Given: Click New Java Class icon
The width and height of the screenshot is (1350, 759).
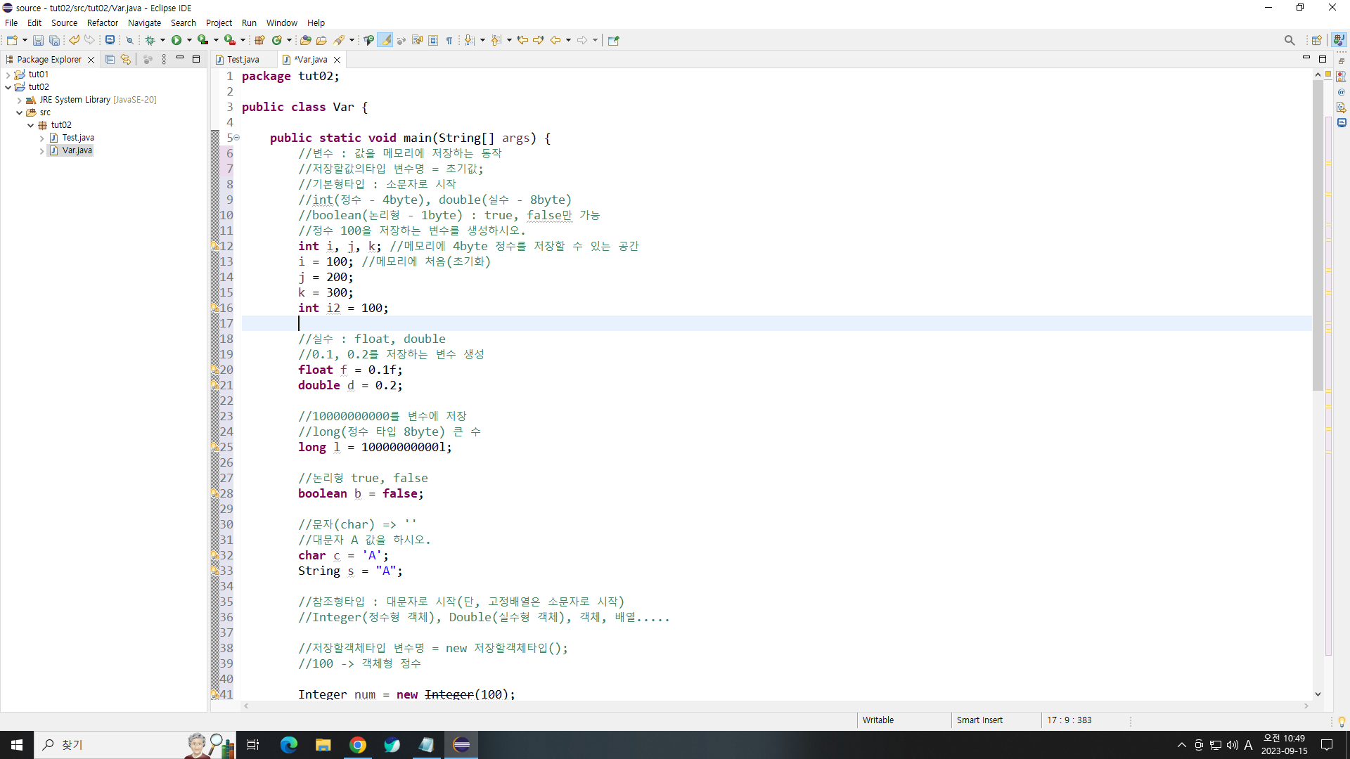Looking at the screenshot, I should coord(277,40).
